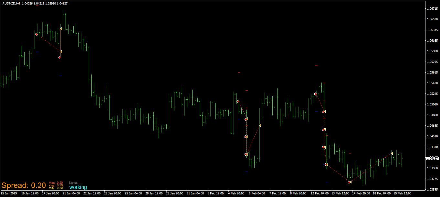Click the 16 Jan 12:00 time label
Viewport: 440px width, 197px height.
pyautogui.click(x=30, y=193)
